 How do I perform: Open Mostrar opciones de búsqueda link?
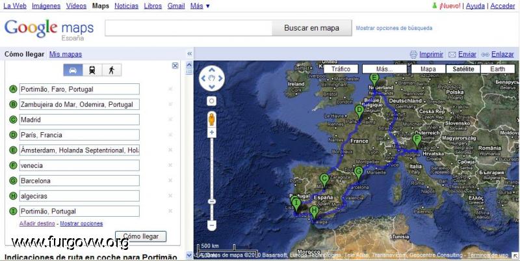click(x=394, y=28)
